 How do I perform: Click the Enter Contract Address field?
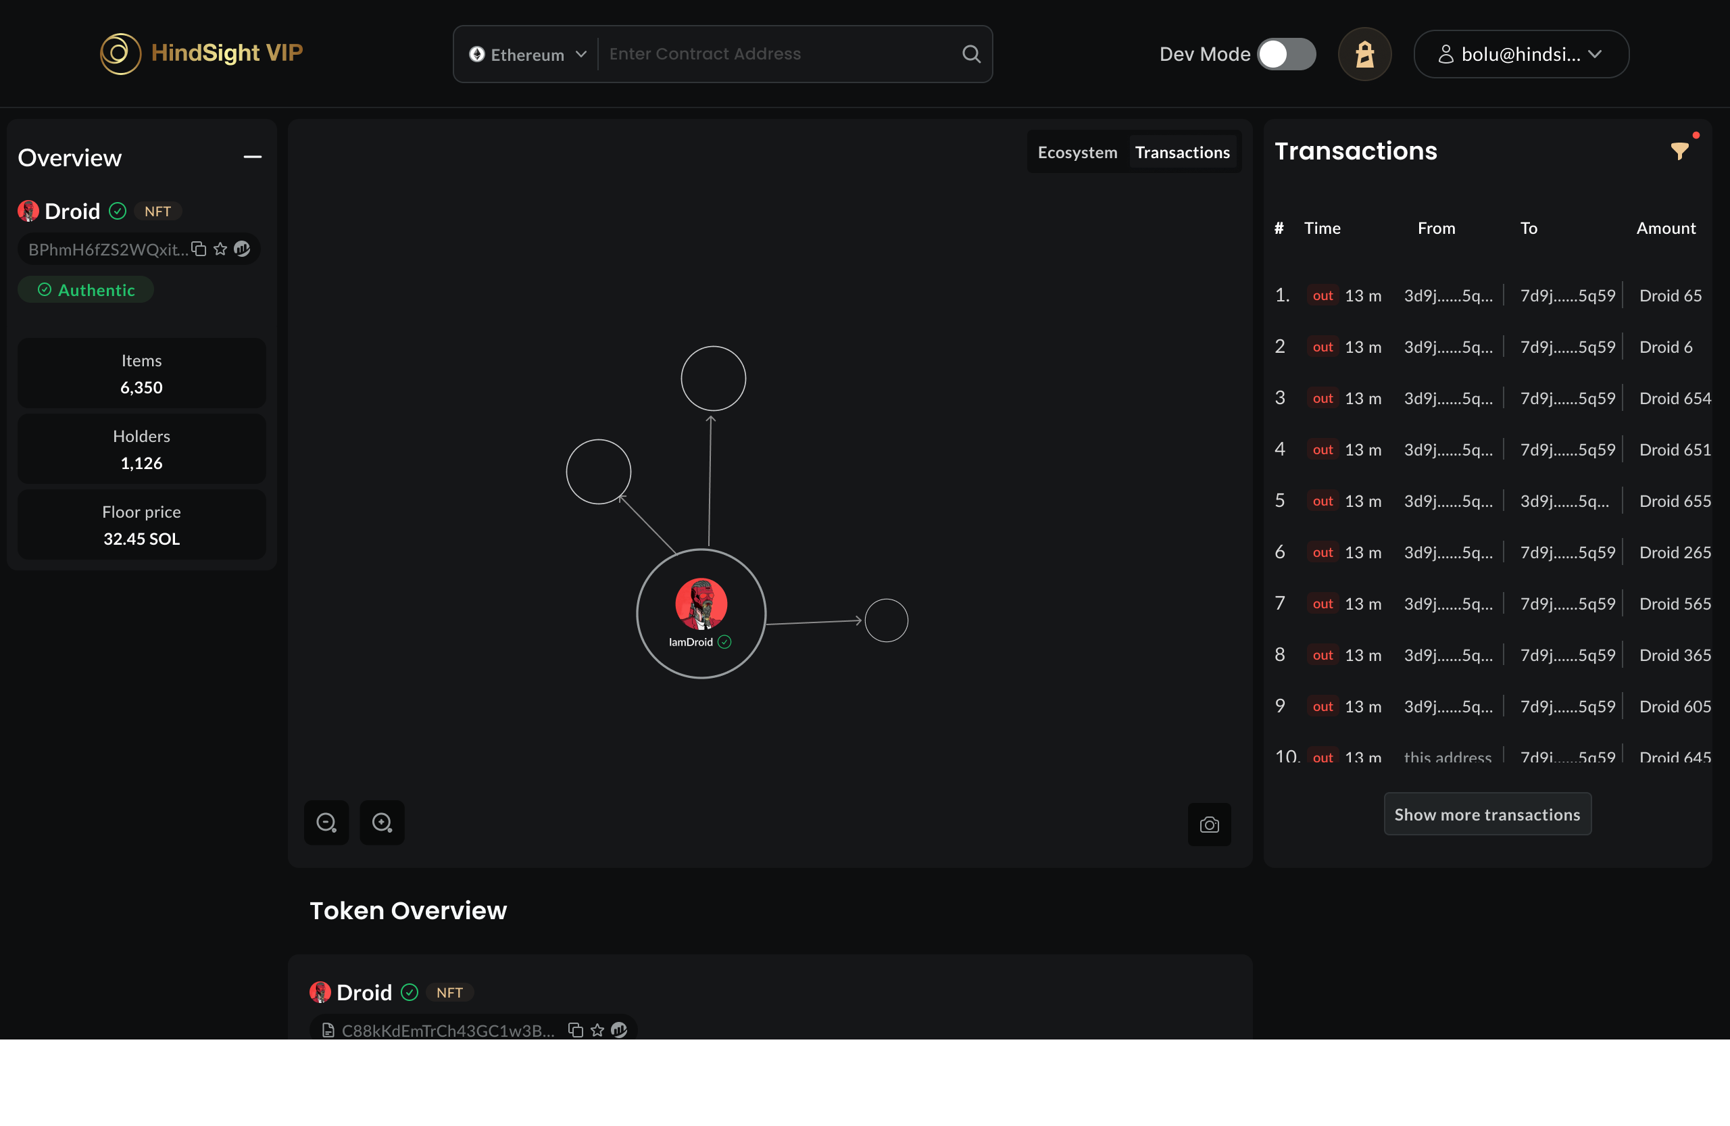(778, 55)
